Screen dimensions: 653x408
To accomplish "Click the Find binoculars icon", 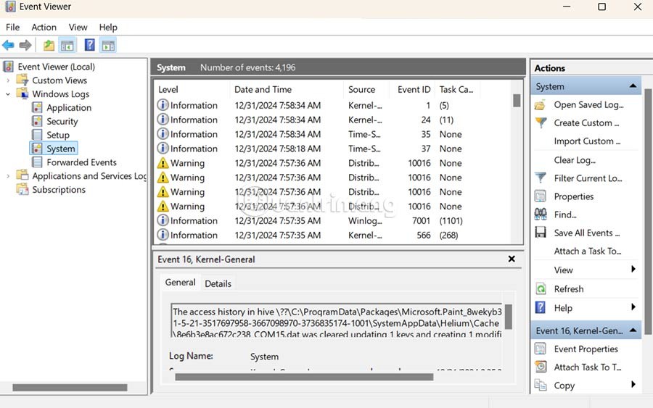I will pos(541,215).
